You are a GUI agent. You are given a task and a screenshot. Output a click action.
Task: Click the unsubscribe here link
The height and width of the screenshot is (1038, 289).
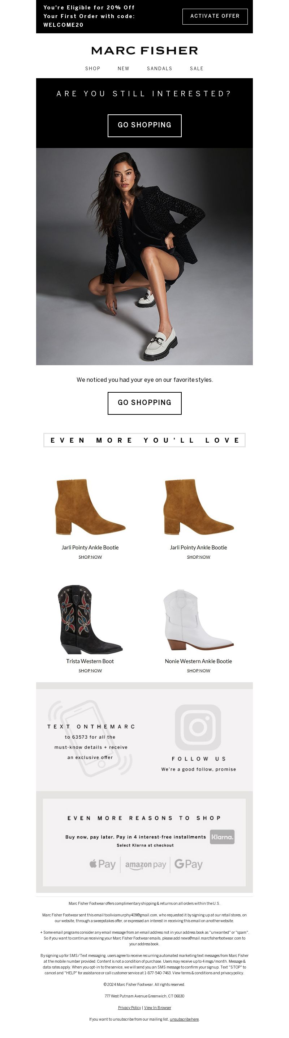(184, 1019)
